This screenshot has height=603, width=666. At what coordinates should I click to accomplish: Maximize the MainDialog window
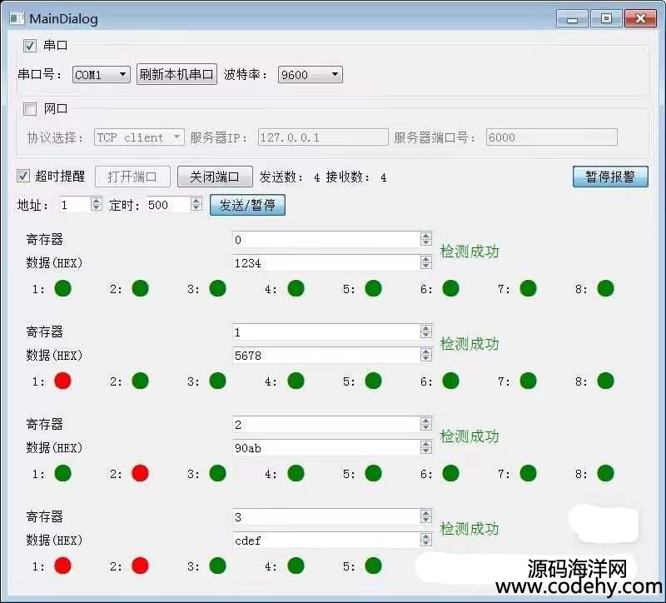tap(606, 18)
